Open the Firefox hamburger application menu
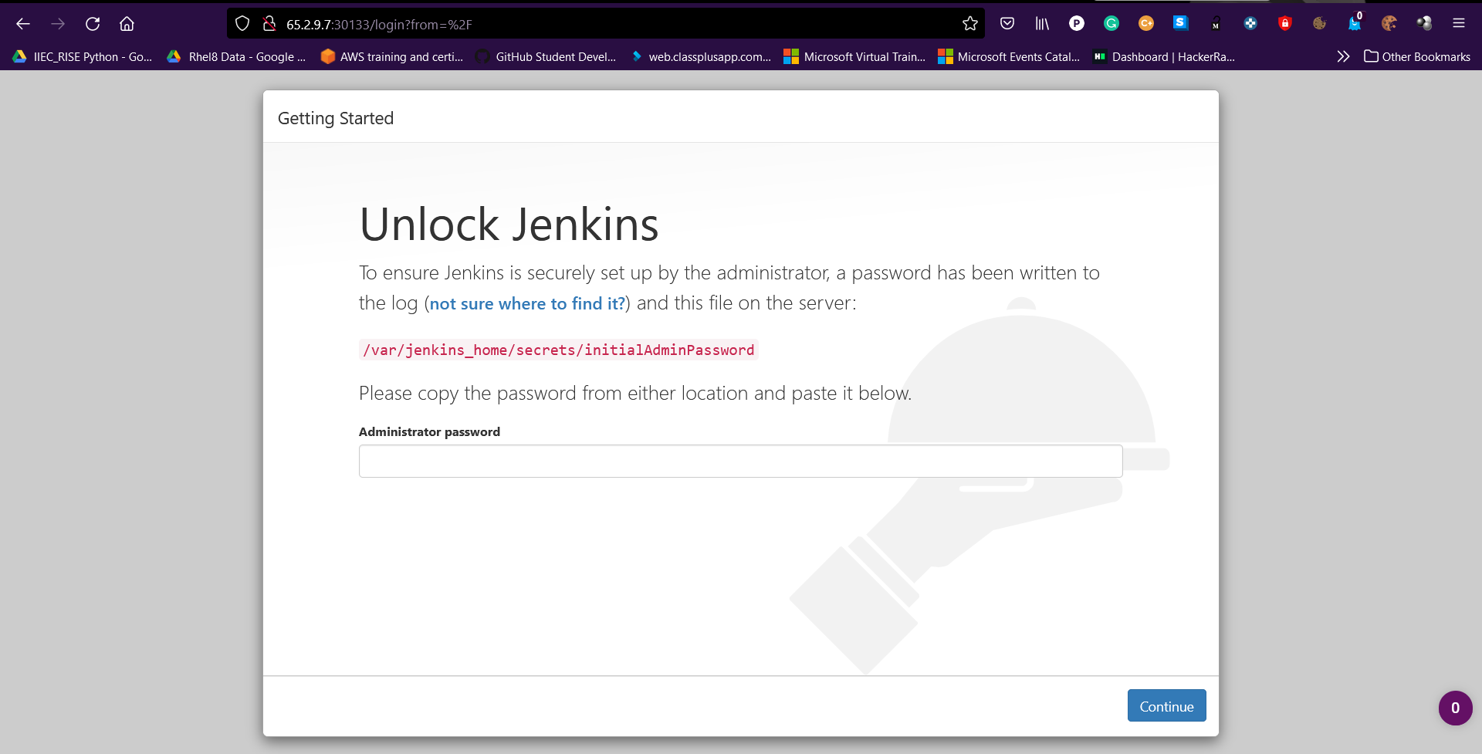Viewport: 1482px width, 754px height. click(x=1458, y=24)
